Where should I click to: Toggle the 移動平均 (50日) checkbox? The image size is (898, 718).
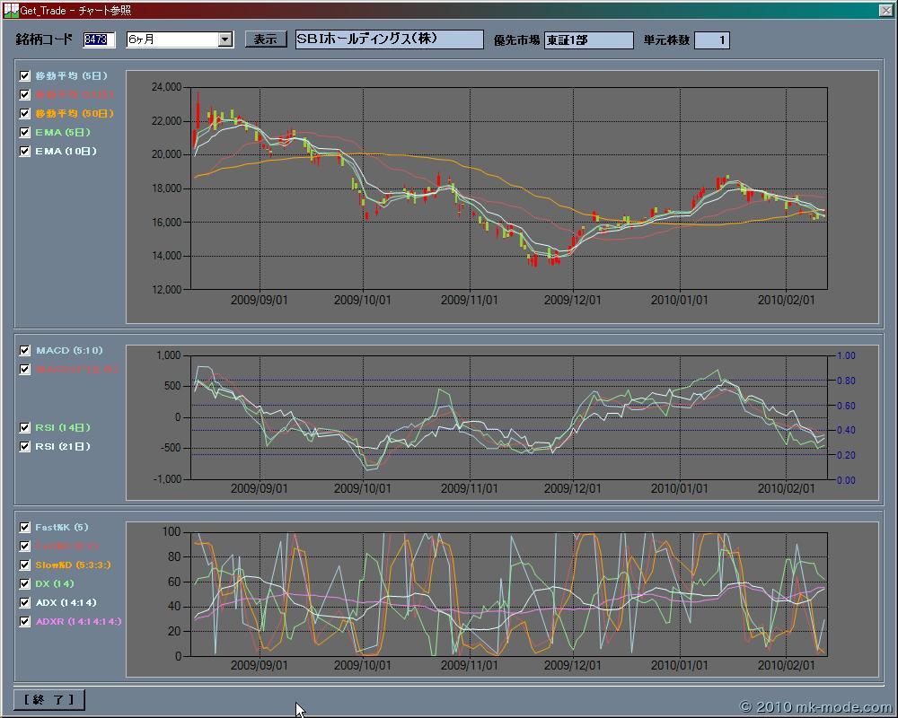point(25,114)
